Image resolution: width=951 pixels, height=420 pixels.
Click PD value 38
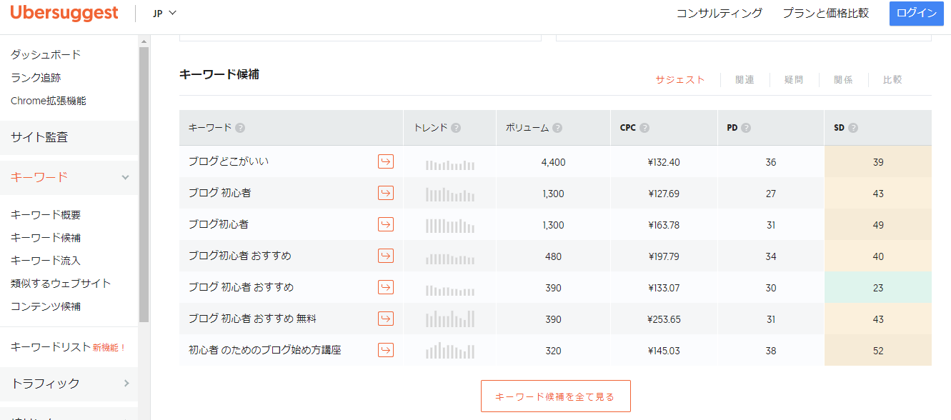tap(771, 351)
